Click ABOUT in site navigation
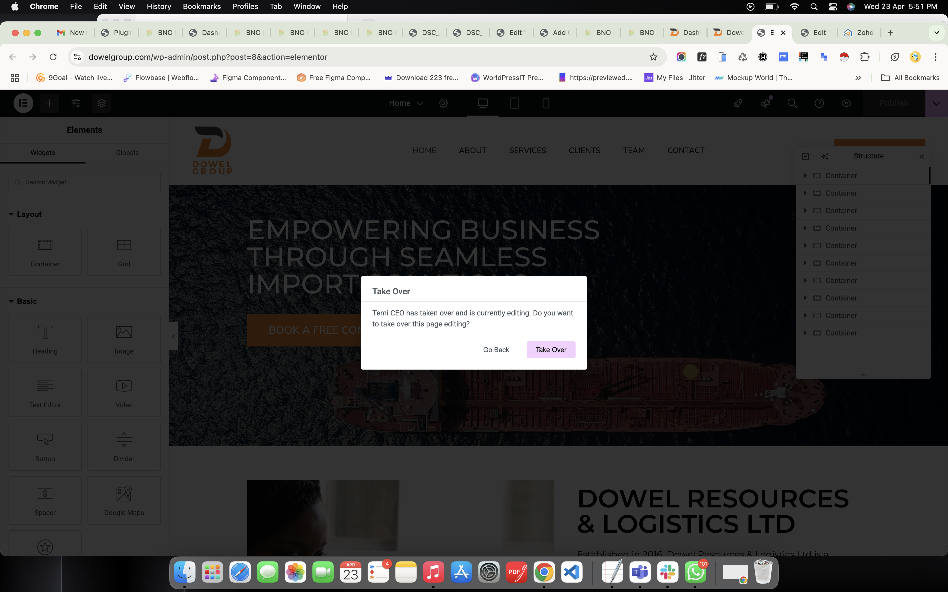 point(472,150)
